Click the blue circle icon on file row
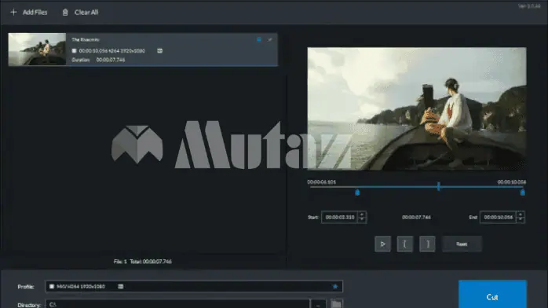This screenshot has height=308, width=548. (259, 39)
